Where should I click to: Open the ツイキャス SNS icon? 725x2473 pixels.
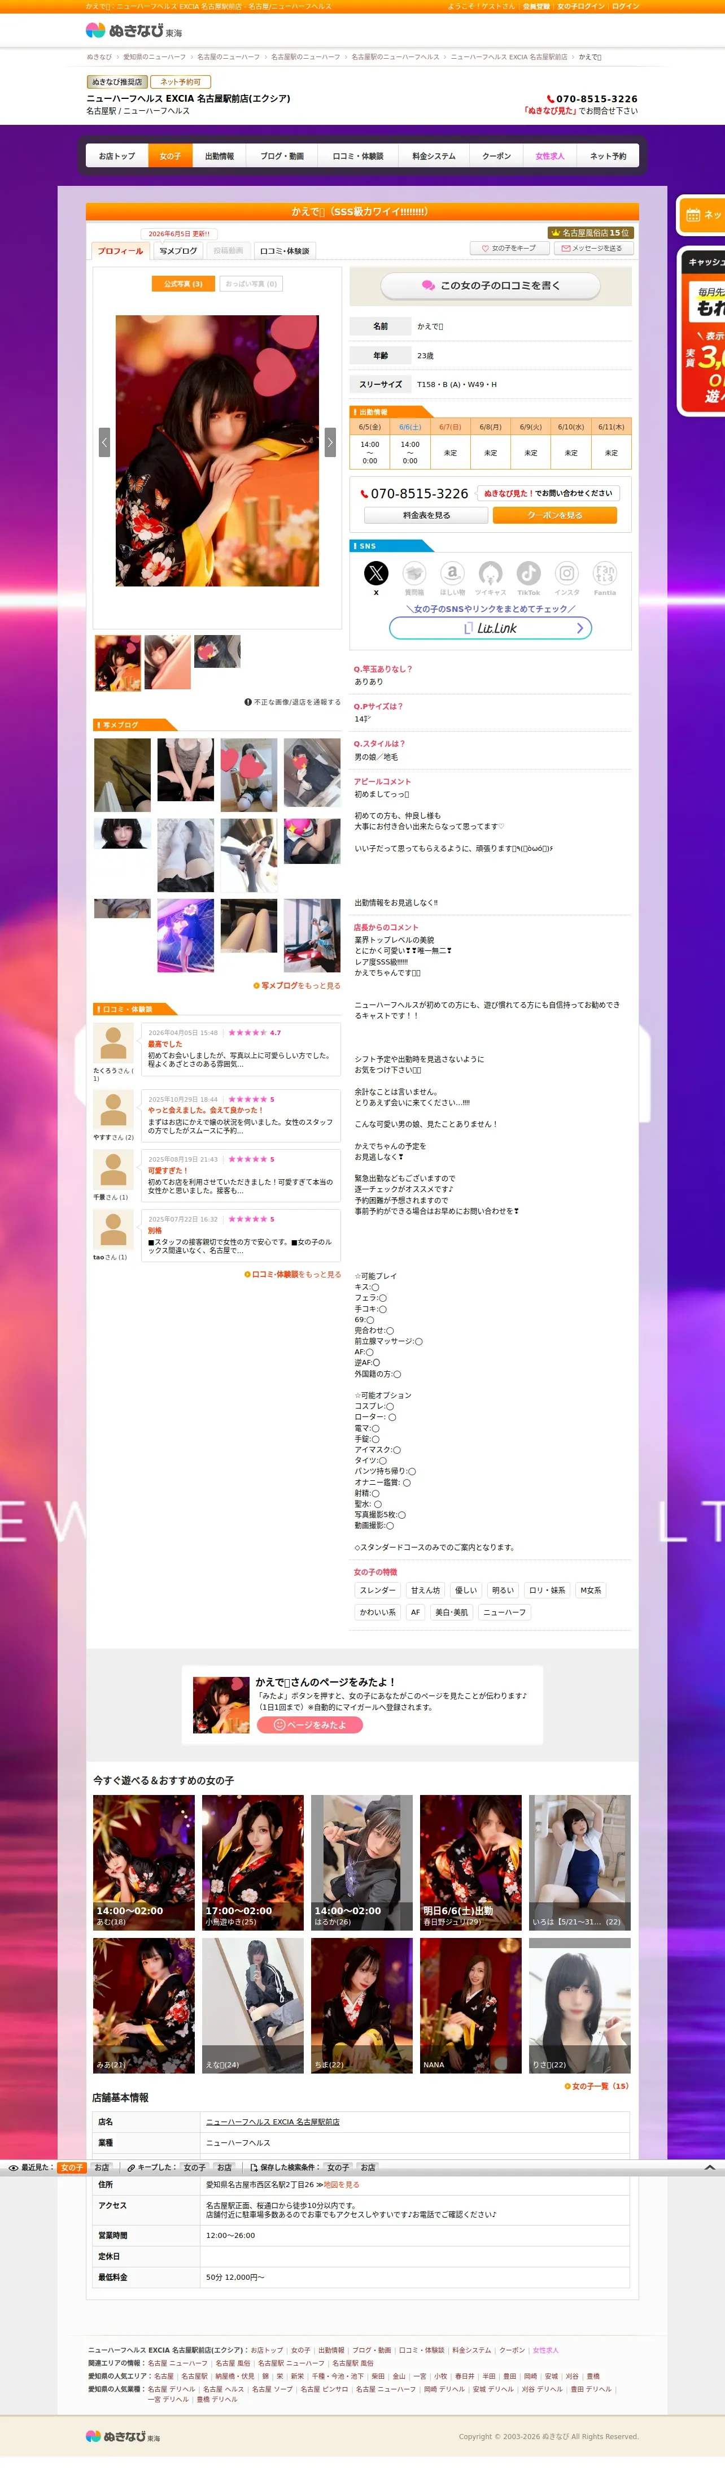click(490, 573)
